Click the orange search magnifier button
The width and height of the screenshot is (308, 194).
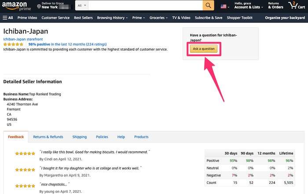pyautogui.click(x=208, y=5)
